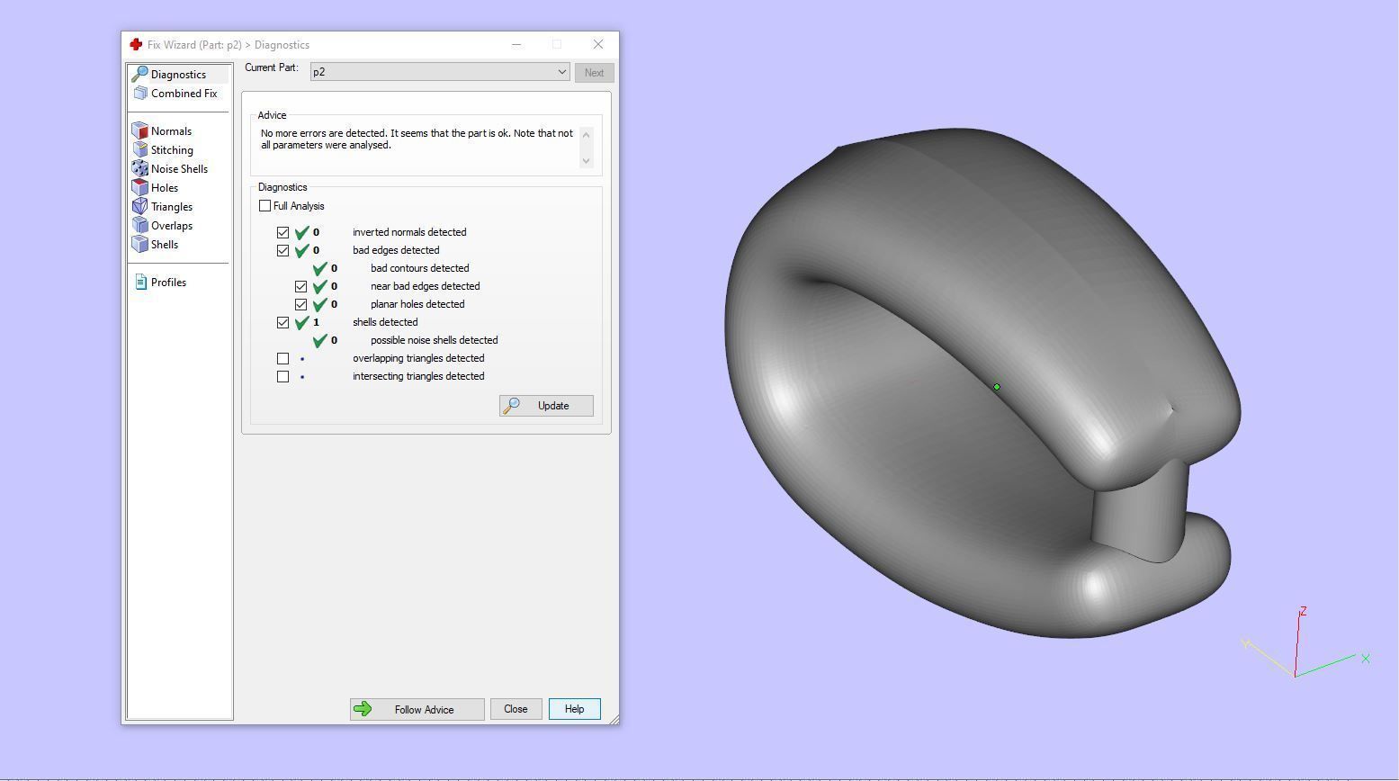The width and height of the screenshot is (1399, 781).
Task: Minimize the Fix Wizard dialog
Action: click(516, 44)
